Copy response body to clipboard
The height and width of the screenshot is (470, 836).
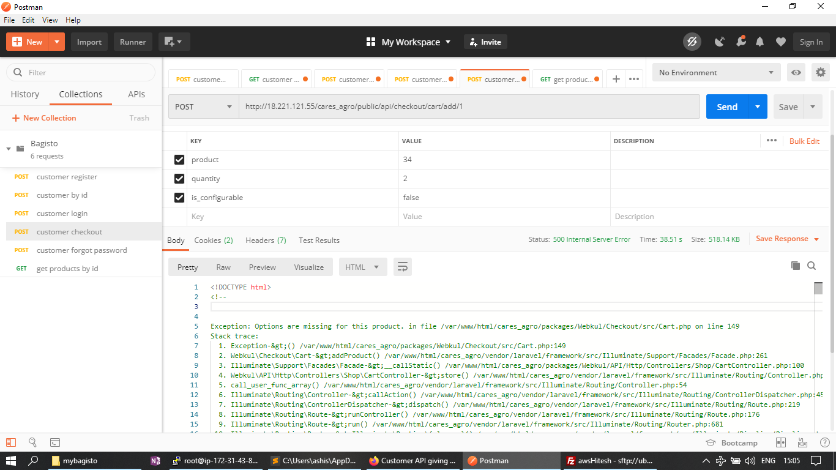796,266
